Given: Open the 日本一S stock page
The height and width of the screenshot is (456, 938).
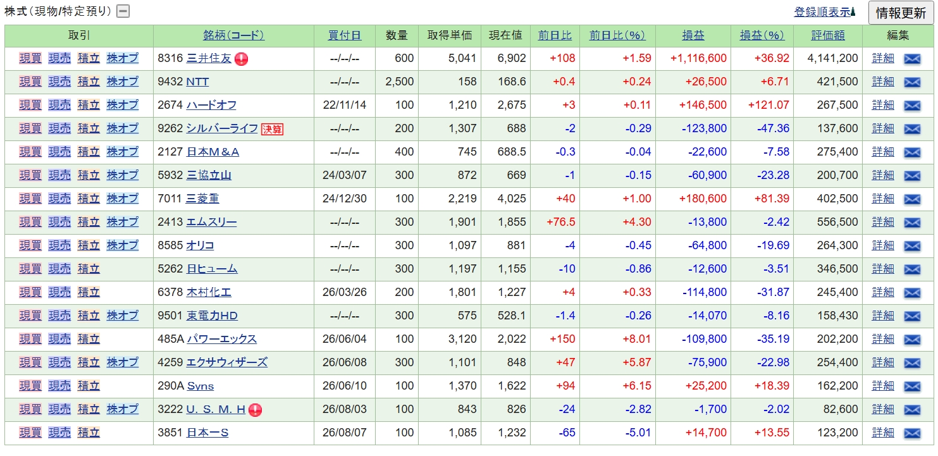Looking at the screenshot, I should 207,433.
